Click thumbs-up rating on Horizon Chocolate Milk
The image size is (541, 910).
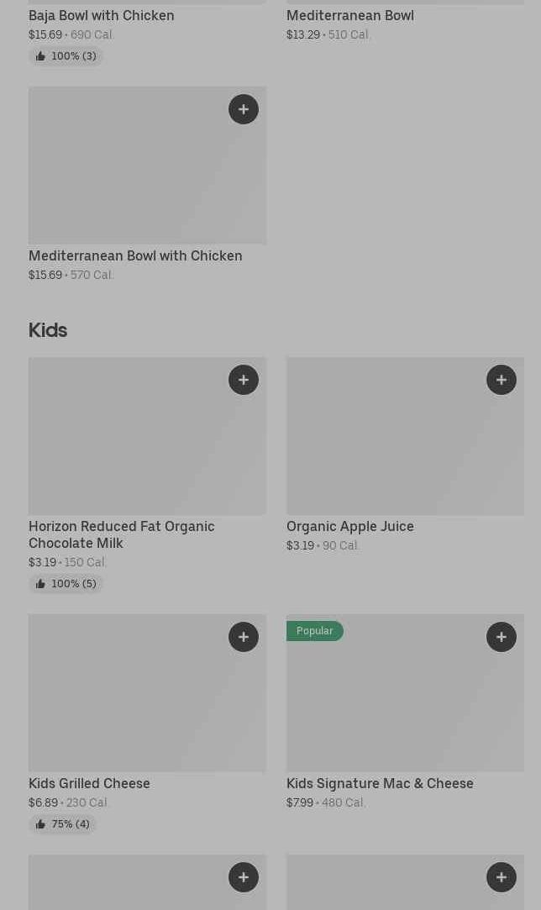click(66, 584)
